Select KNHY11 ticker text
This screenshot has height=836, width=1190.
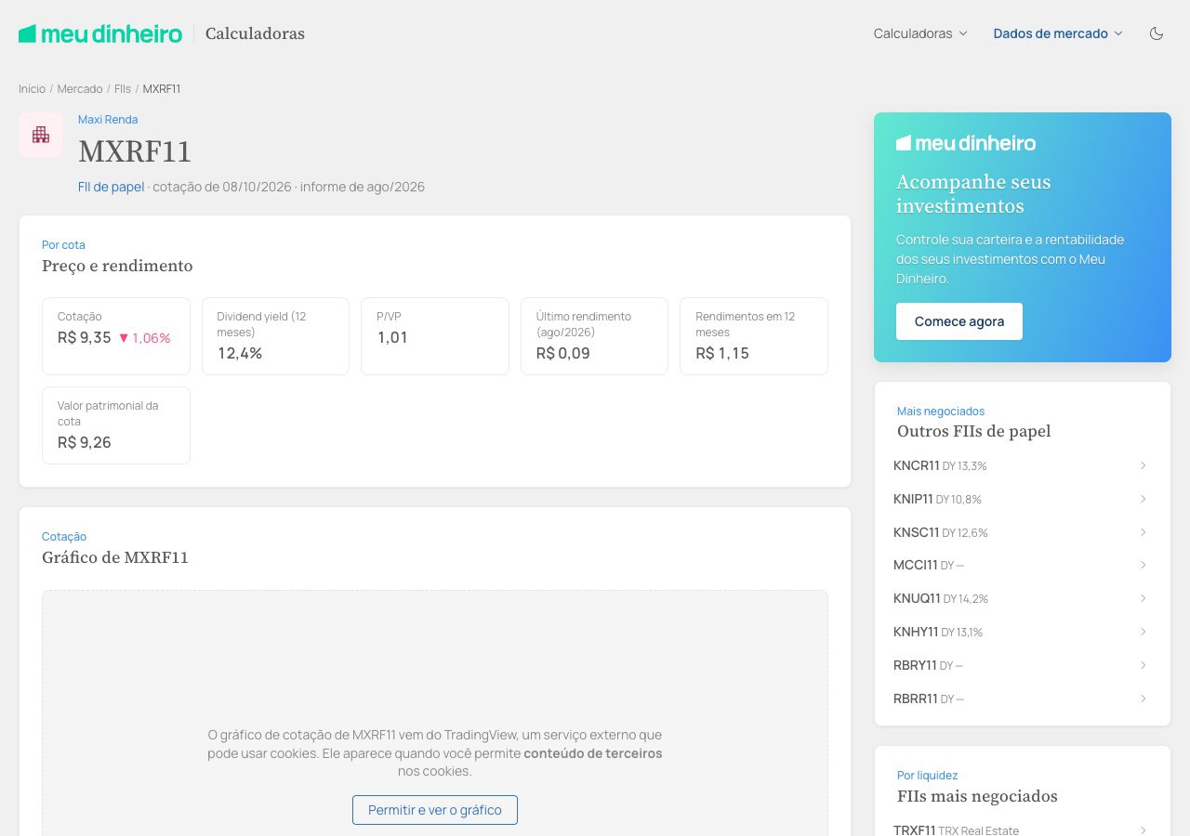(916, 632)
